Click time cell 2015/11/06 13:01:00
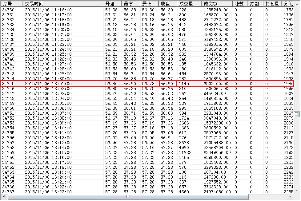 [x=48, y=84]
